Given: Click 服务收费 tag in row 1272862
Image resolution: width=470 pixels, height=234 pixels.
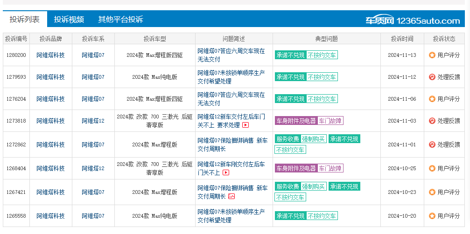Looking at the screenshot, I should point(288,139).
